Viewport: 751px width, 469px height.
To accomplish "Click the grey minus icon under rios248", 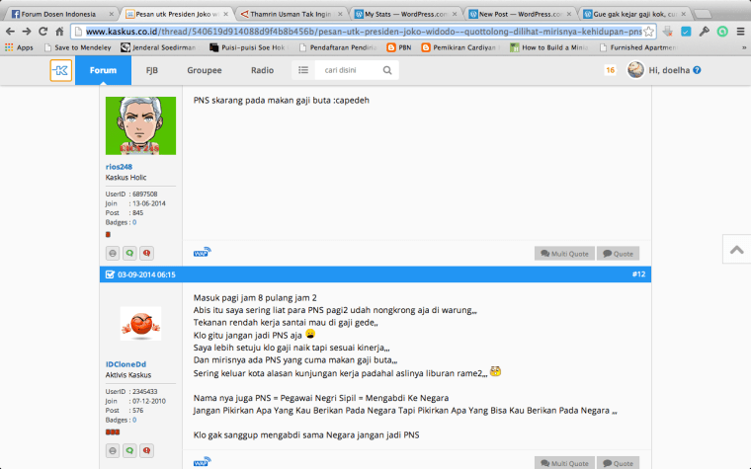I will pos(113,253).
